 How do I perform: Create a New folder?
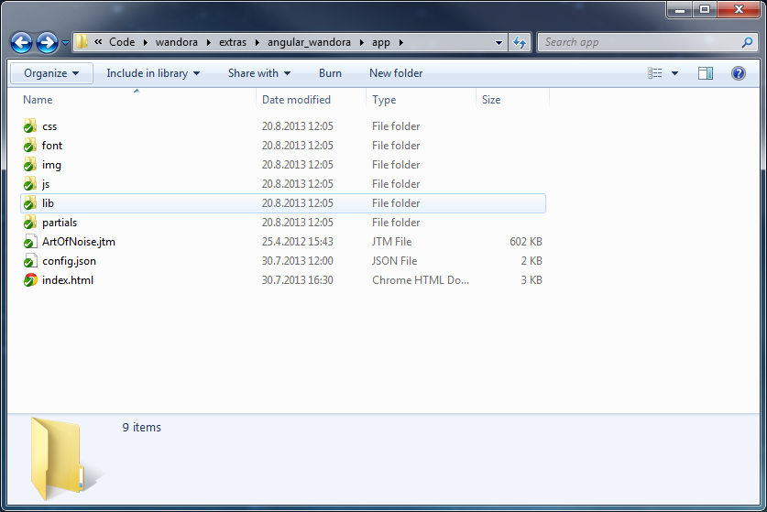coord(396,73)
